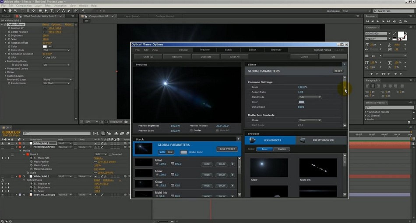Screen dimensions: 416x223
Task: Select the Eraser tool
Action: 69,11
